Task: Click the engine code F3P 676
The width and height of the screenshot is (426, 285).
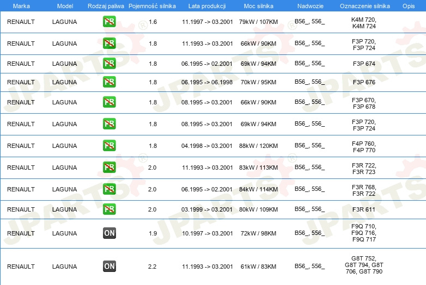Action: coord(364,82)
